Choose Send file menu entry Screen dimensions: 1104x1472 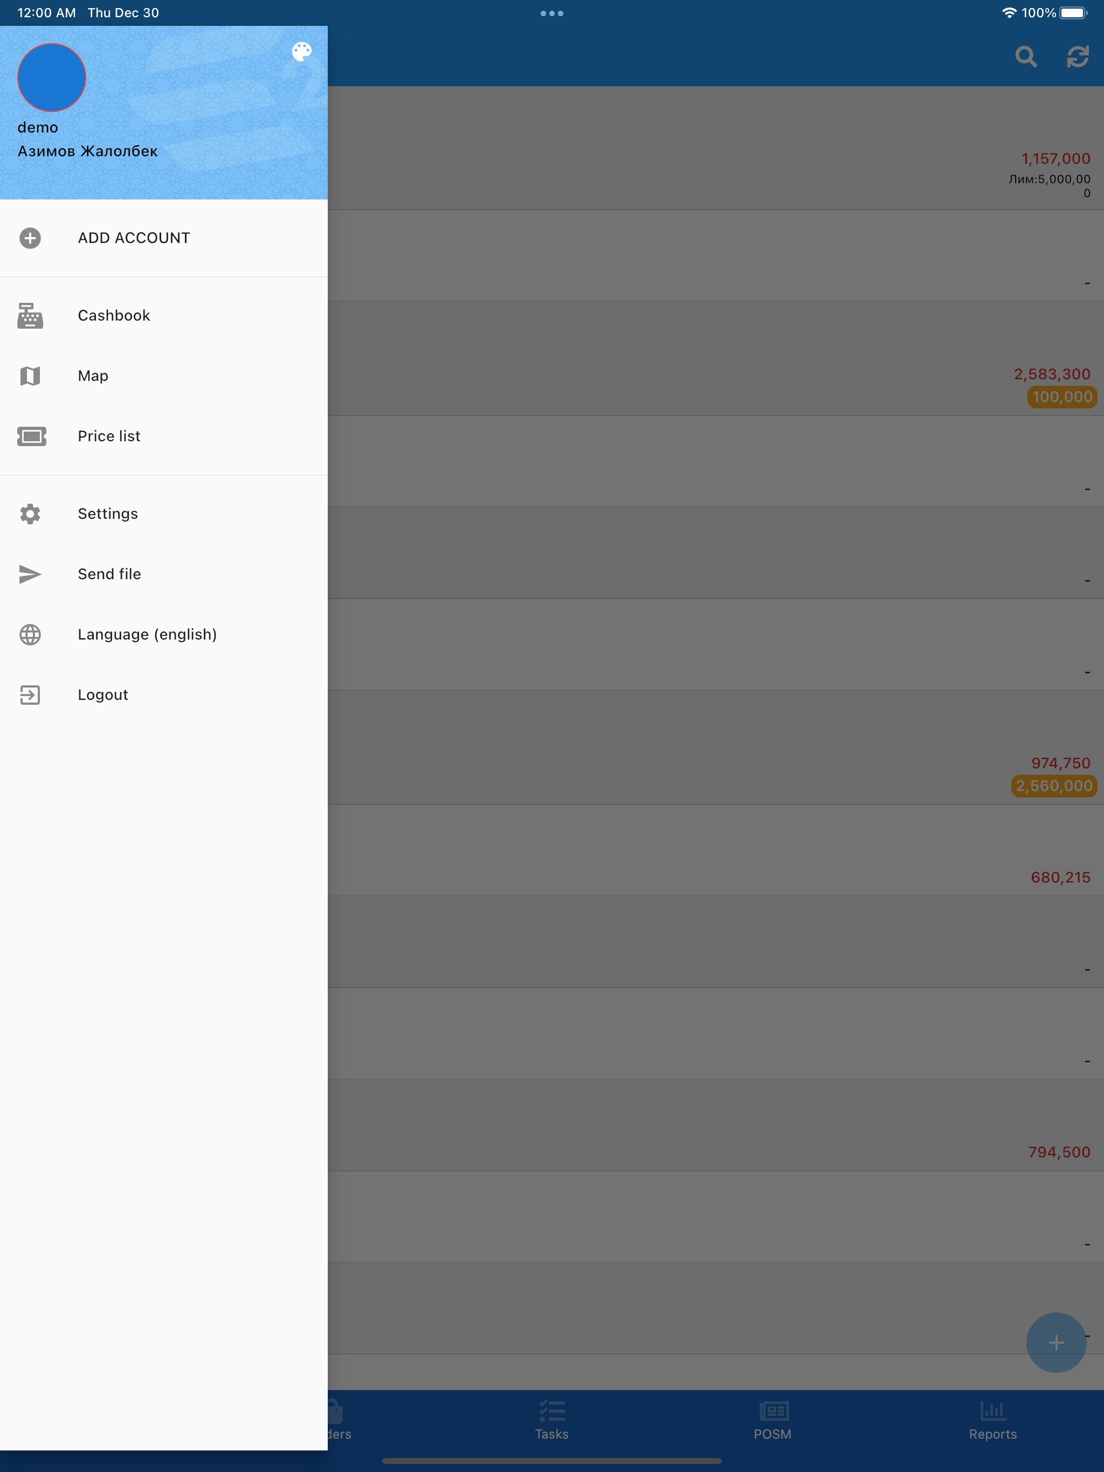pyautogui.click(x=164, y=574)
